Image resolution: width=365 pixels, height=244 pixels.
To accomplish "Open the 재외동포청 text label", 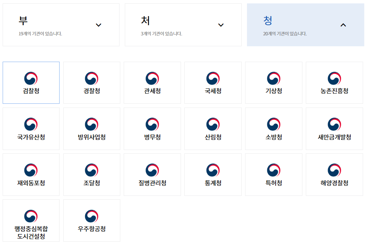I will coord(31,183).
